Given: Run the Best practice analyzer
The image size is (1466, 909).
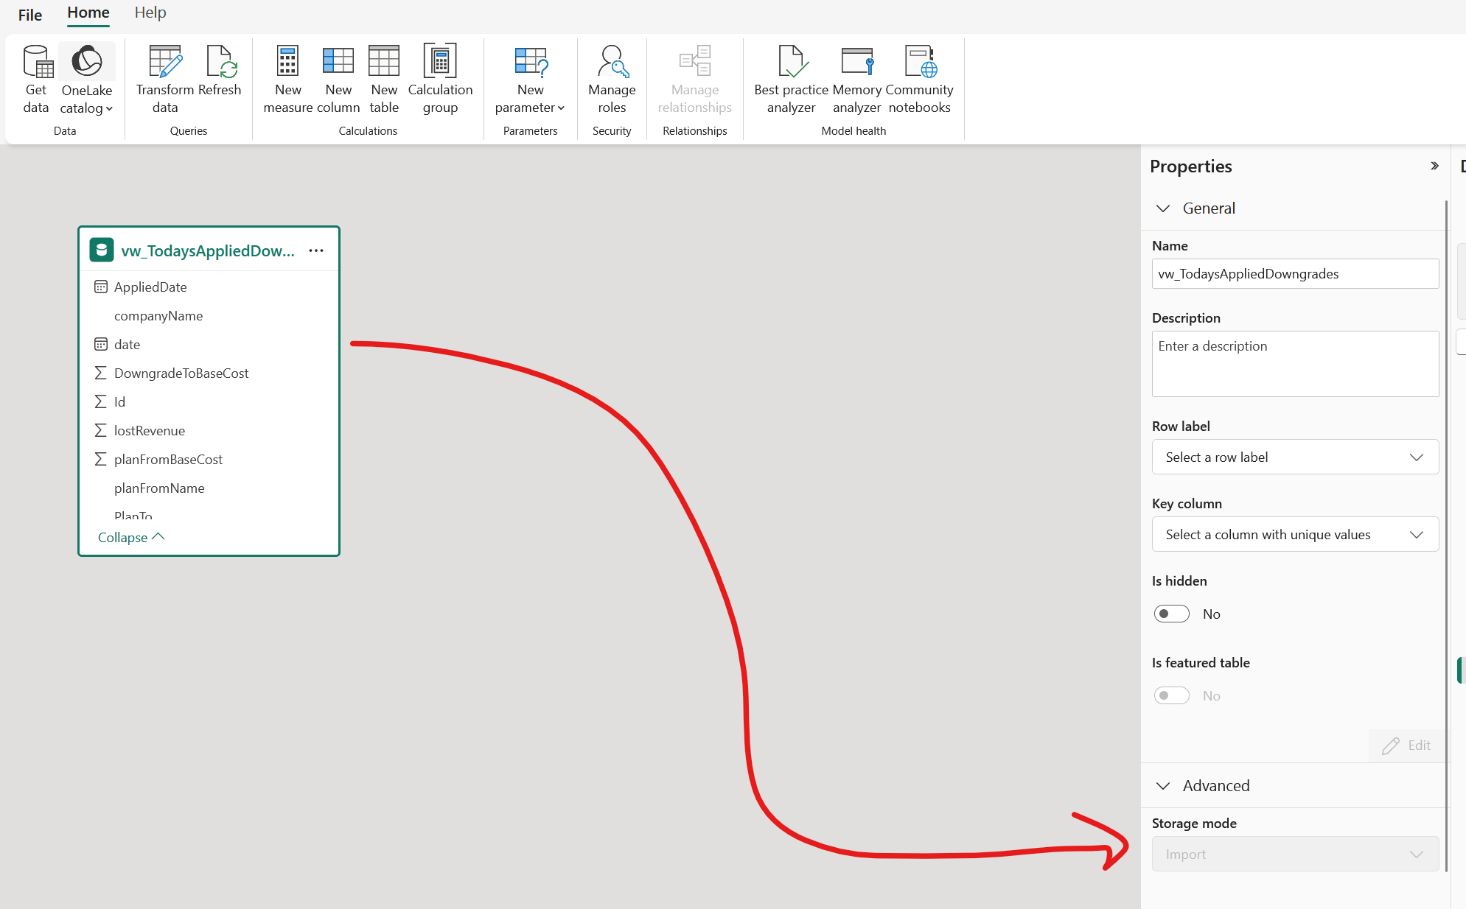Looking at the screenshot, I should tap(791, 80).
